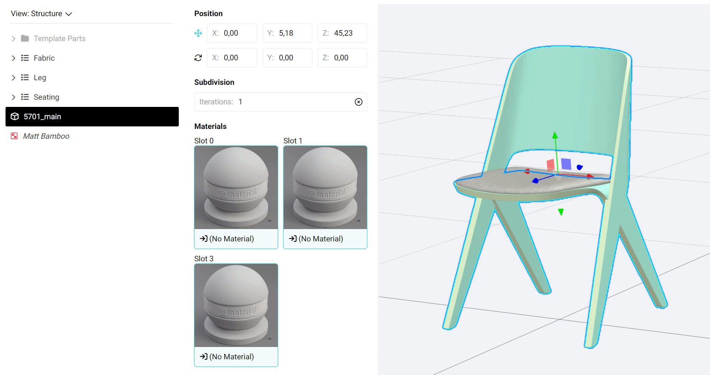The height and width of the screenshot is (375, 710).
Task: Click the Matt Bamboo material icon
Action: click(x=14, y=136)
